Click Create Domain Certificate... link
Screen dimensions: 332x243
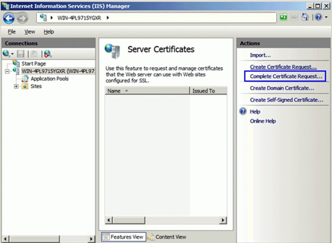coord(282,88)
